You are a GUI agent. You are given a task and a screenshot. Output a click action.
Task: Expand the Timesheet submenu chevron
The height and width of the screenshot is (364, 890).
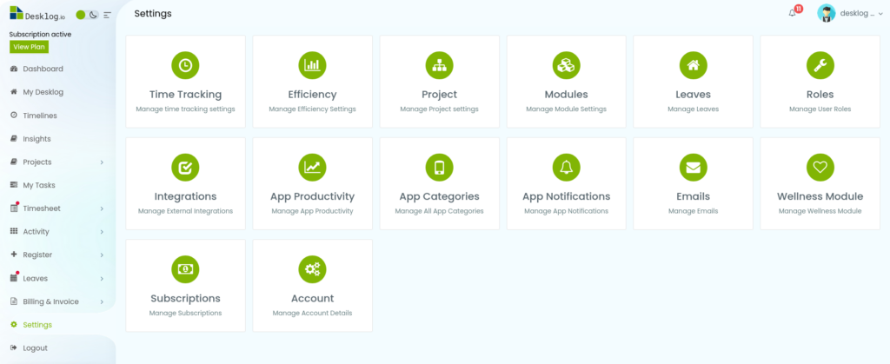tap(103, 208)
